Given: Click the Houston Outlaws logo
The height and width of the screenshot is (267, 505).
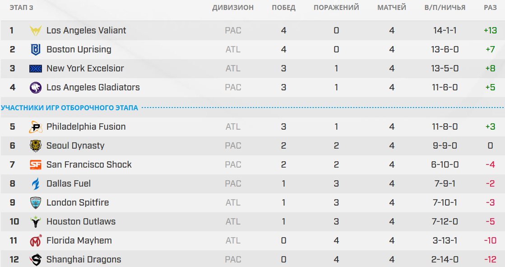Looking at the screenshot, I should 36,222.
